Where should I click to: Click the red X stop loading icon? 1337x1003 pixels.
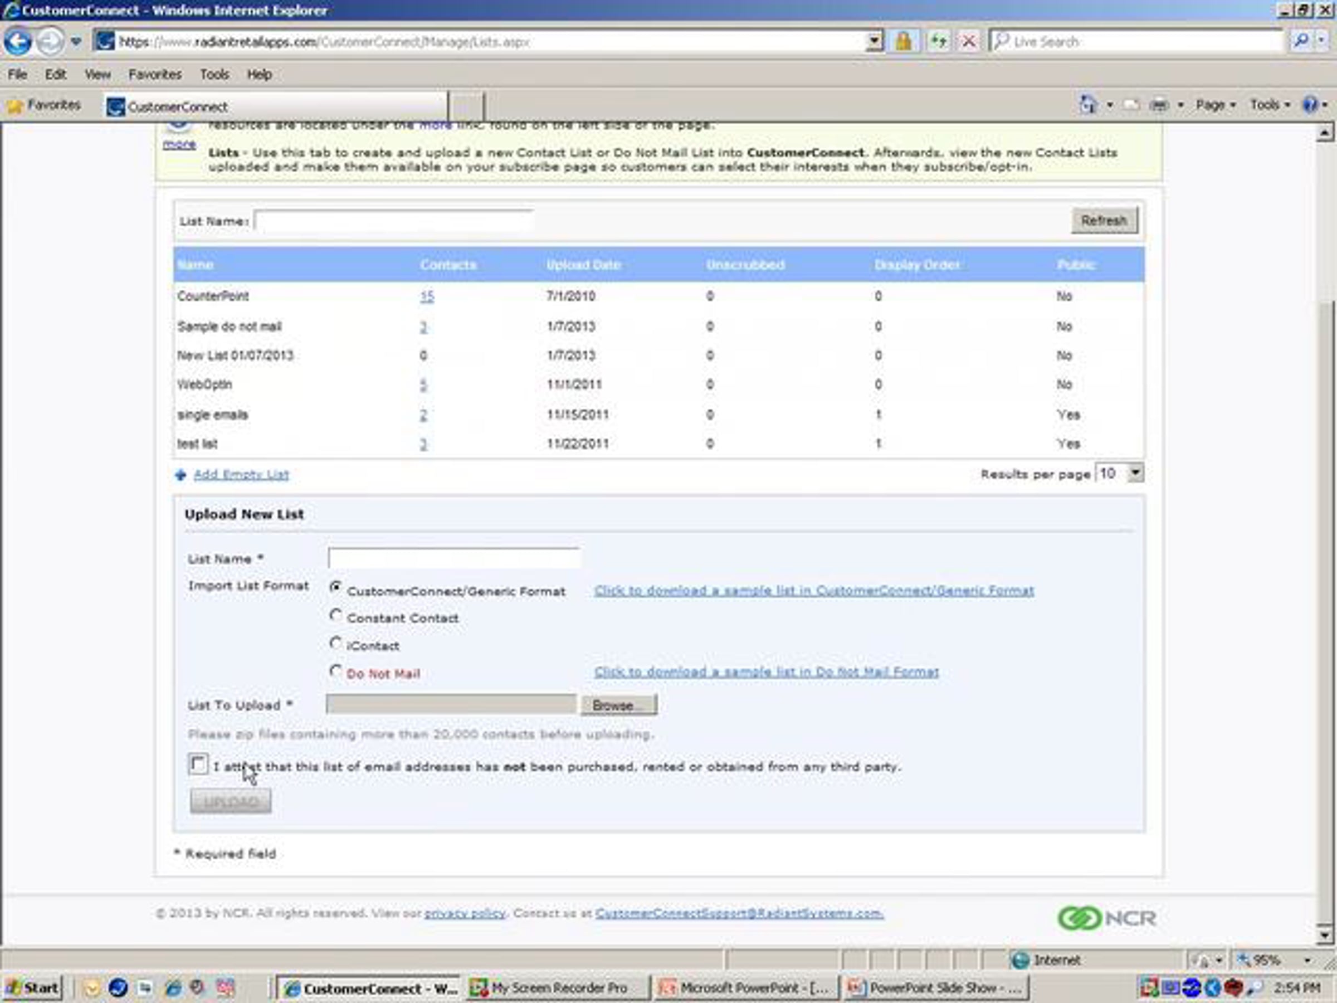[968, 42]
